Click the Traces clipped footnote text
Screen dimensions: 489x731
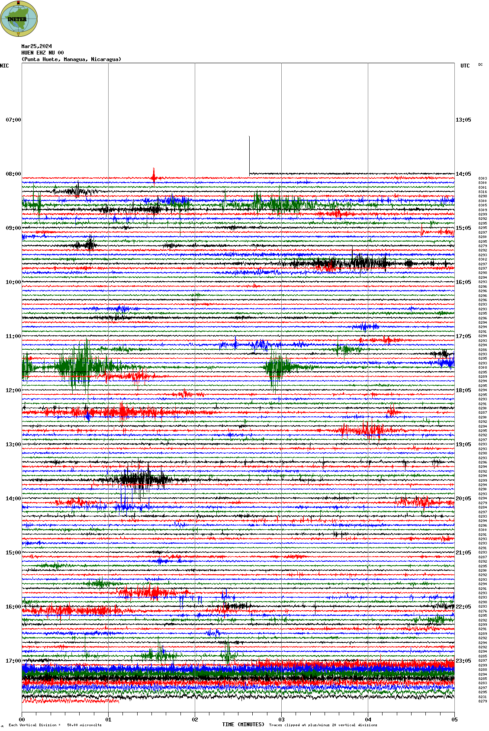pos(323,725)
